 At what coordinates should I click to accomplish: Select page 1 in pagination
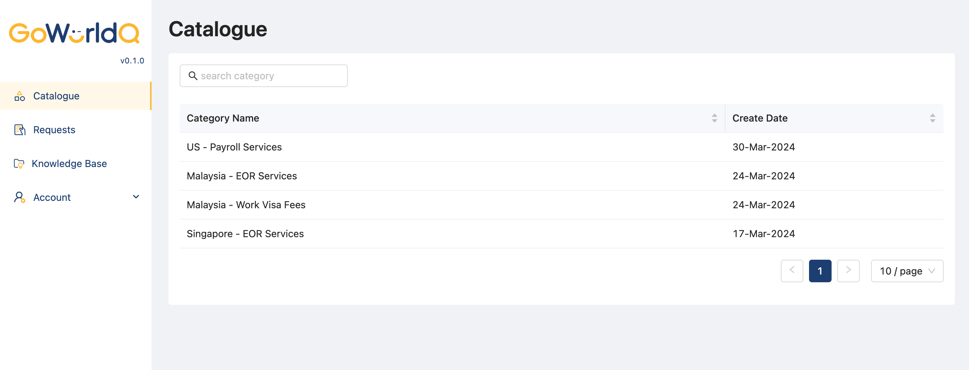tap(820, 271)
